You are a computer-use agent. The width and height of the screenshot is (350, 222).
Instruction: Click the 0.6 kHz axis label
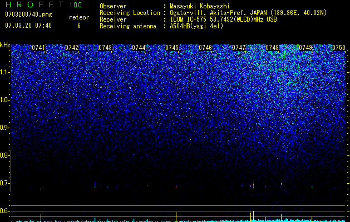pos(4,211)
